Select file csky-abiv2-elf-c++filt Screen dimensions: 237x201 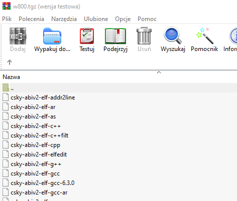point(40,135)
